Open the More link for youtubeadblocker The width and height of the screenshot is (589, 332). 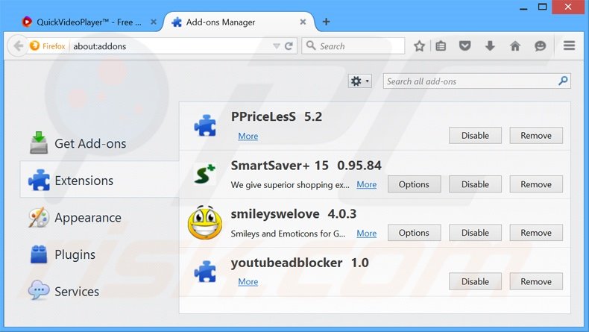(248, 281)
